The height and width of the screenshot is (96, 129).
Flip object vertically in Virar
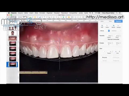pyautogui.click(x=119, y=51)
